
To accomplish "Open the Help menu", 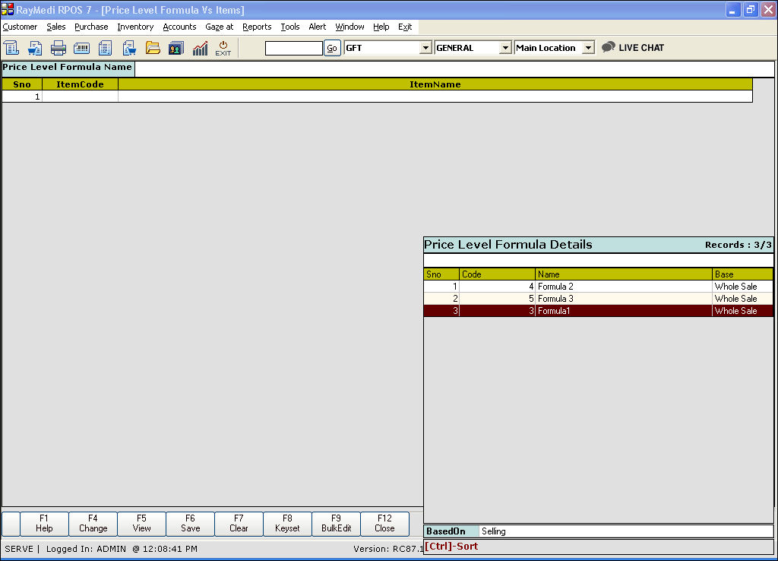I will tap(381, 27).
